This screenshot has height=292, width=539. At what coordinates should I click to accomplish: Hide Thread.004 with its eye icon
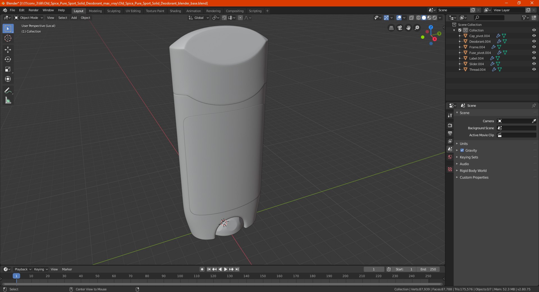[x=534, y=69]
